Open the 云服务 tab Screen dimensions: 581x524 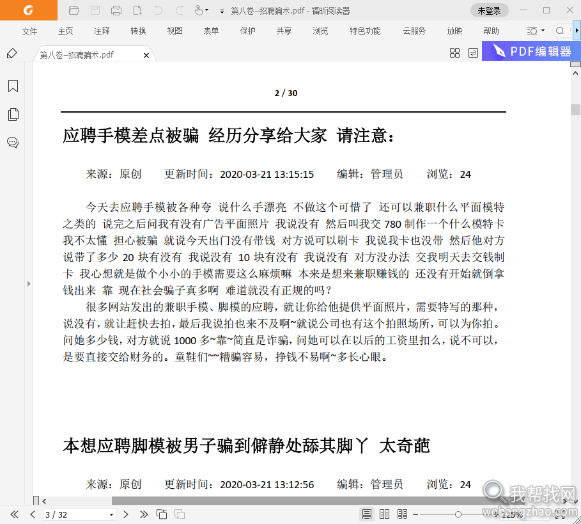[414, 31]
